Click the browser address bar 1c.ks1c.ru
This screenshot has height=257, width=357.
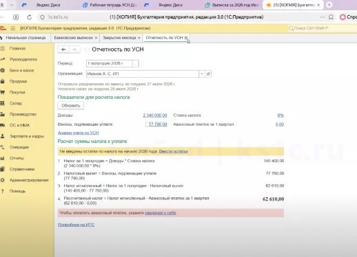click(x=58, y=17)
